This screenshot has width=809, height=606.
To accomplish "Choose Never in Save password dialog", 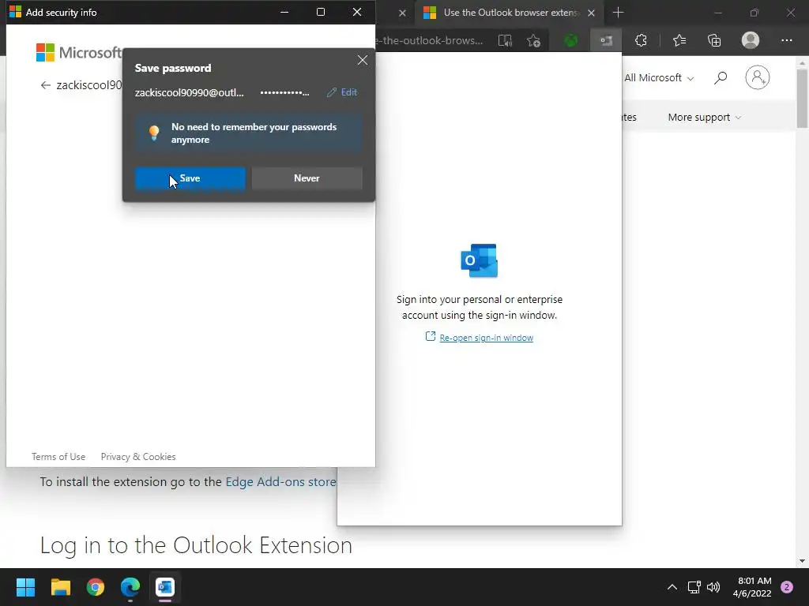I will click(307, 178).
